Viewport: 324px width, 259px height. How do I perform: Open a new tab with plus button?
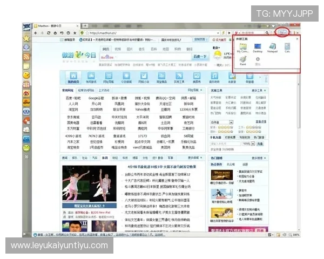[x=85, y=26]
